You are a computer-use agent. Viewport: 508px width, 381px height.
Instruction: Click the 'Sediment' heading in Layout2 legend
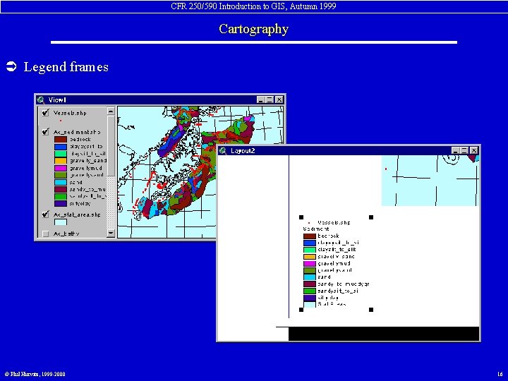pos(316,229)
